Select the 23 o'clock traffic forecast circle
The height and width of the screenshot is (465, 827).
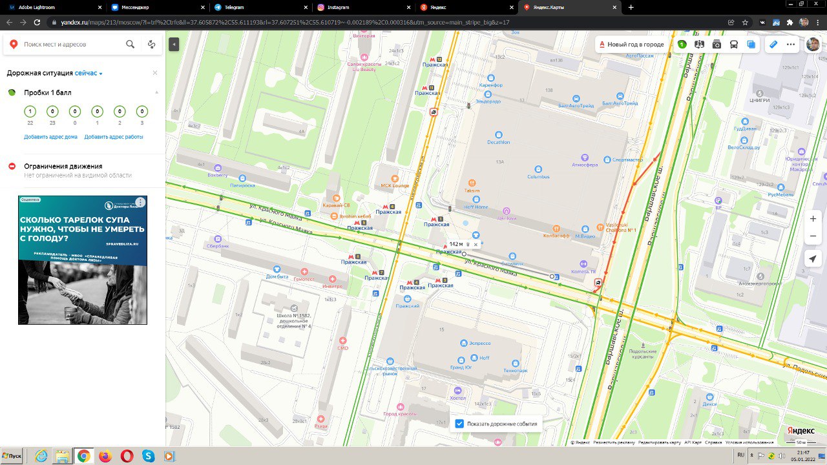(52, 112)
